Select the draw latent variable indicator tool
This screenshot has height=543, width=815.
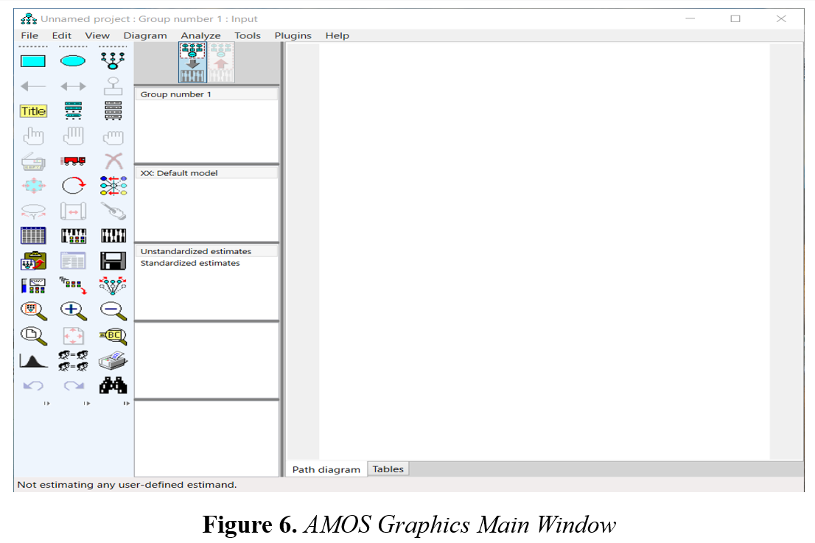[x=113, y=61]
